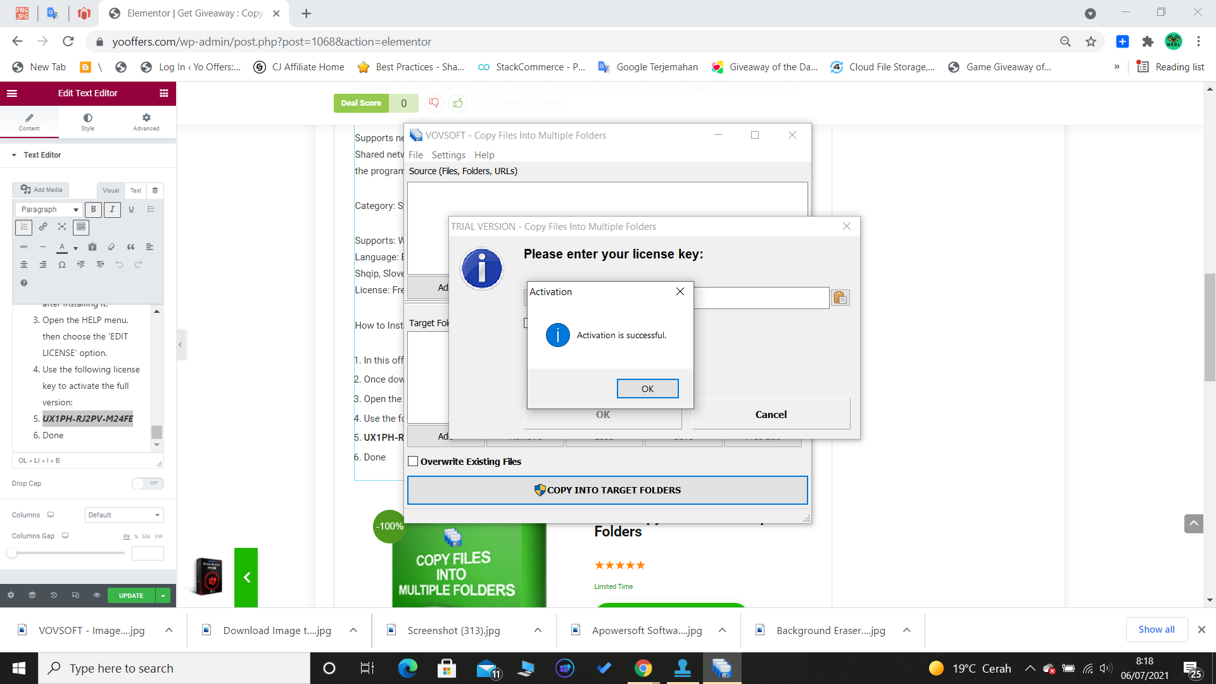Viewport: 1216px width, 684px height.
Task: Switch editor to Text tab
Action: tap(136, 191)
